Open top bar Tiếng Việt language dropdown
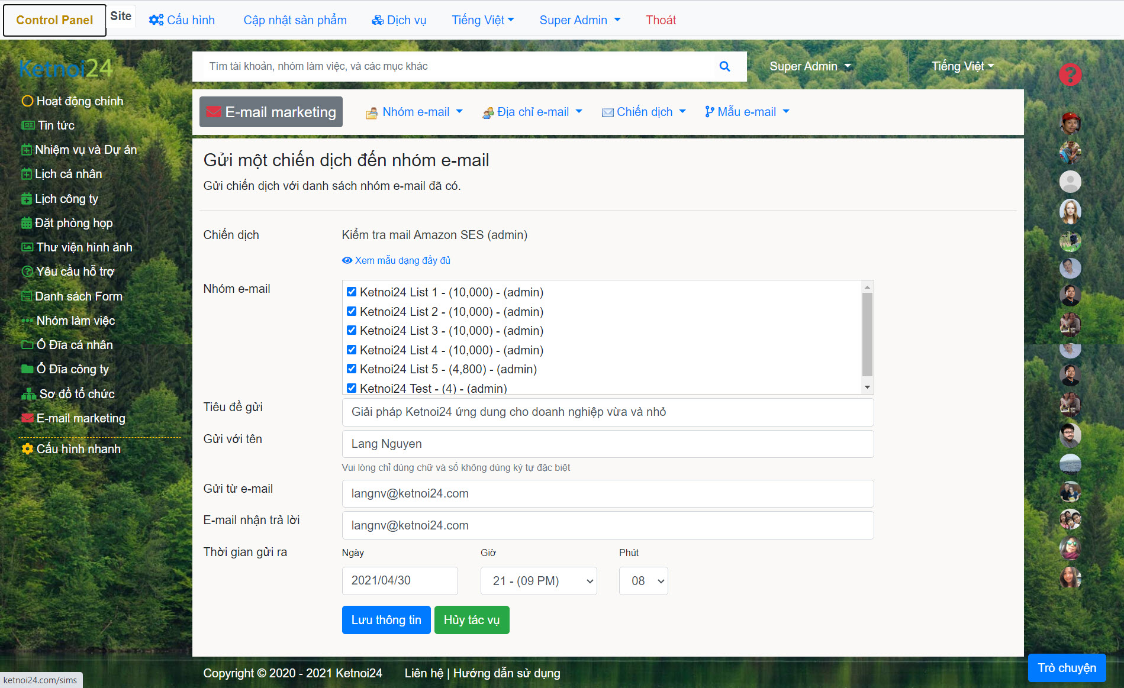Screen dimensions: 1124x688 tap(483, 20)
